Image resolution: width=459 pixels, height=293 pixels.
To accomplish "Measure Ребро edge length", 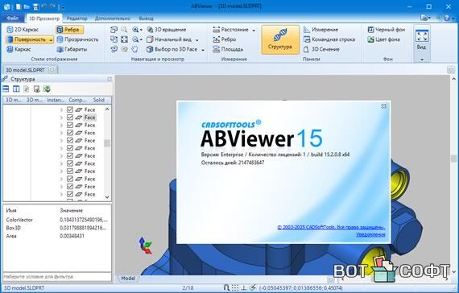I will pyautogui.click(x=225, y=39).
